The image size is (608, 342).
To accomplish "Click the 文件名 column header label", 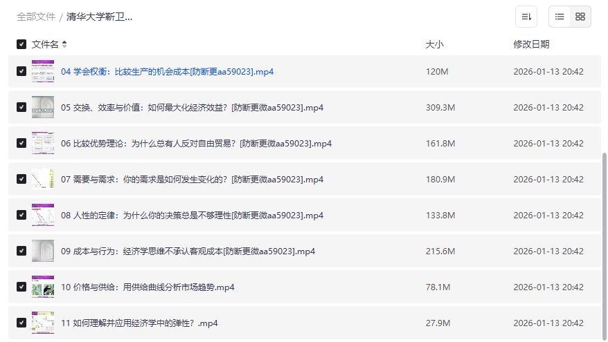I will (x=44, y=44).
